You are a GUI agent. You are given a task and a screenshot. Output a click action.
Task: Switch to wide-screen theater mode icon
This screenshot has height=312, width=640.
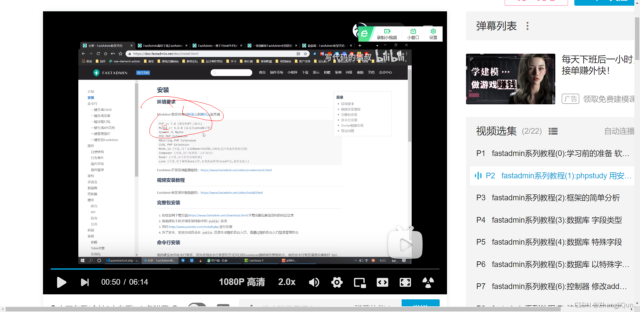pyautogui.click(x=382, y=282)
